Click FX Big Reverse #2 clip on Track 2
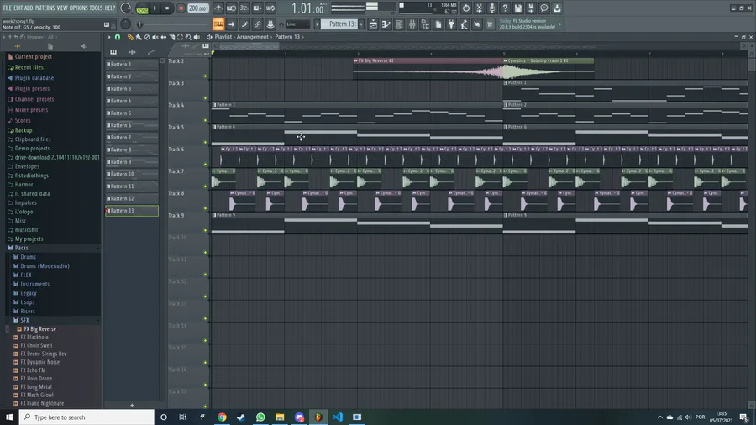Viewport: 756px width, 425px height. 428,69
